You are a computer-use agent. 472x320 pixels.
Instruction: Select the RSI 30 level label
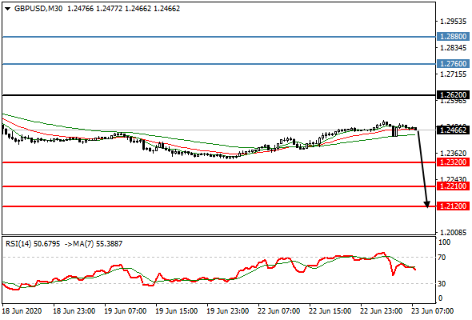(442, 283)
